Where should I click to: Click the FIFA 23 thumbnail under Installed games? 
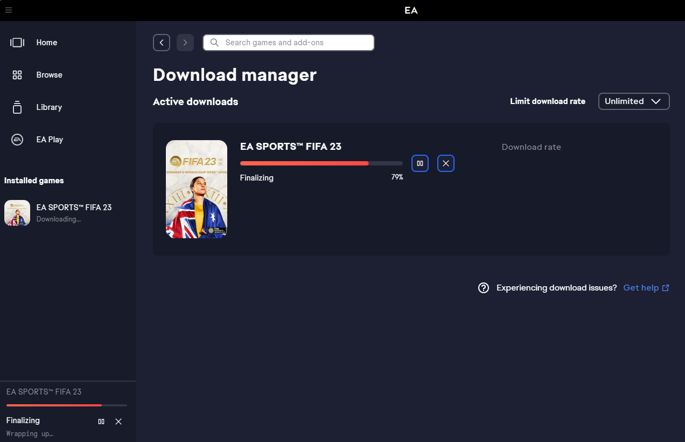tap(17, 213)
